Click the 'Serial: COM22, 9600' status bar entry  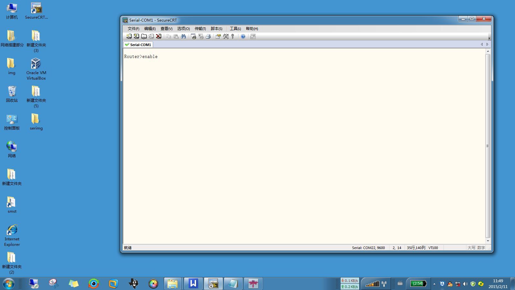tap(369, 248)
